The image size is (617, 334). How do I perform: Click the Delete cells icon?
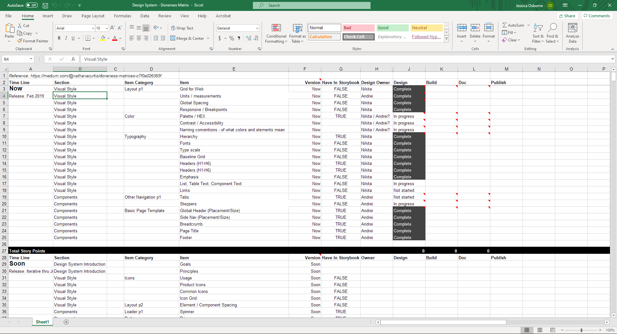pos(475,28)
